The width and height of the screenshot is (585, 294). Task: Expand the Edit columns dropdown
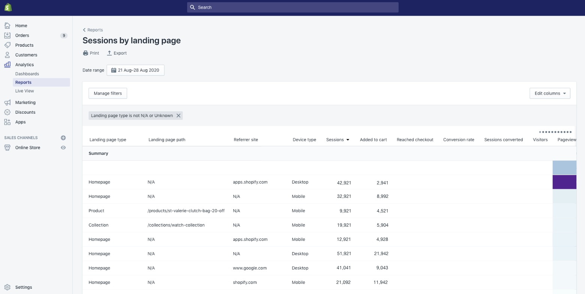click(x=550, y=94)
